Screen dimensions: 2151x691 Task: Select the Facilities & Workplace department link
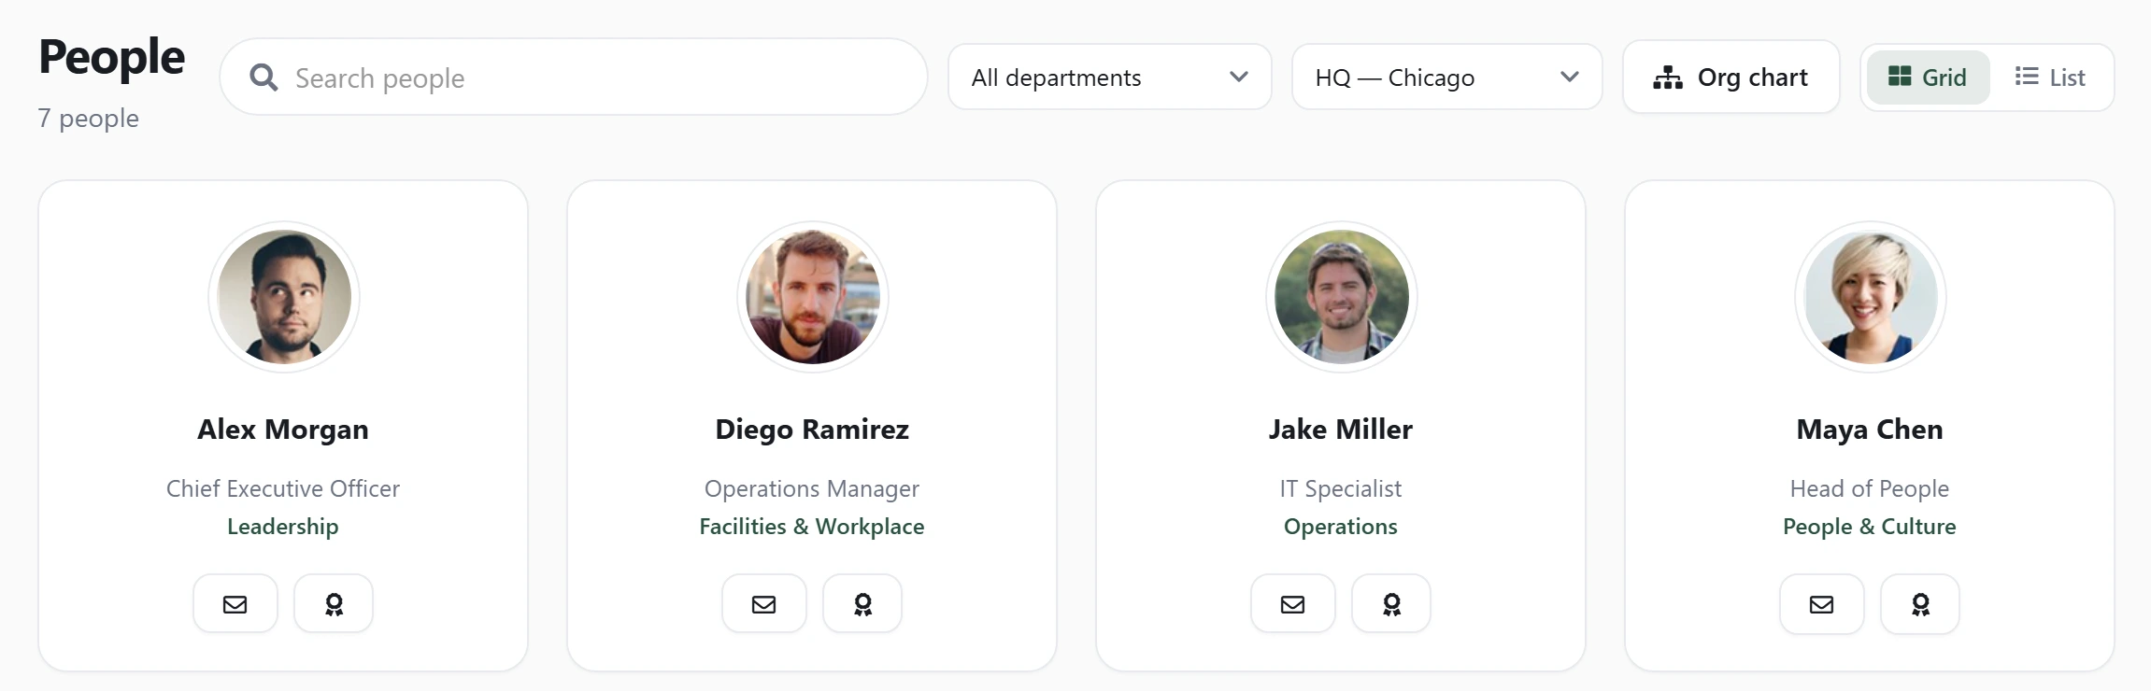click(812, 527)
